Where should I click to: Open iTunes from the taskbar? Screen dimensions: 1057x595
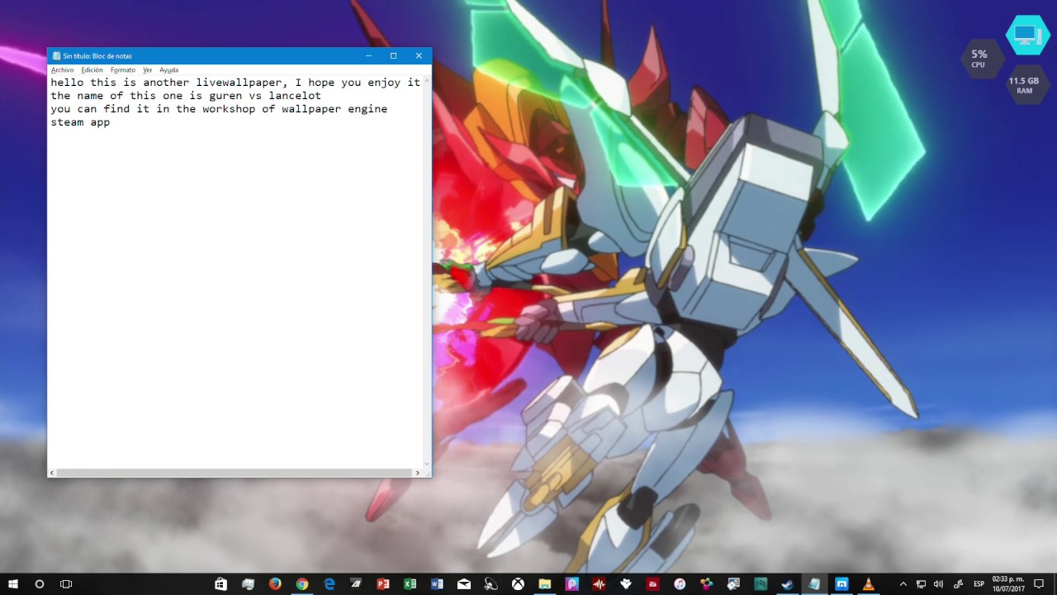pyautogui.click(x=680, y=584)
